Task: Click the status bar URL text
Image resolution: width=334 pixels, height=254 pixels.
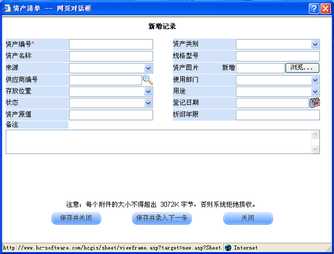Action: pos(112,248)
